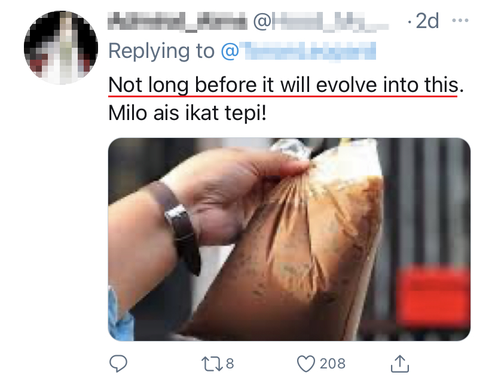Open the share arrow icon
The height and width of the screenshot is (378, 495).
click(400, 362)
